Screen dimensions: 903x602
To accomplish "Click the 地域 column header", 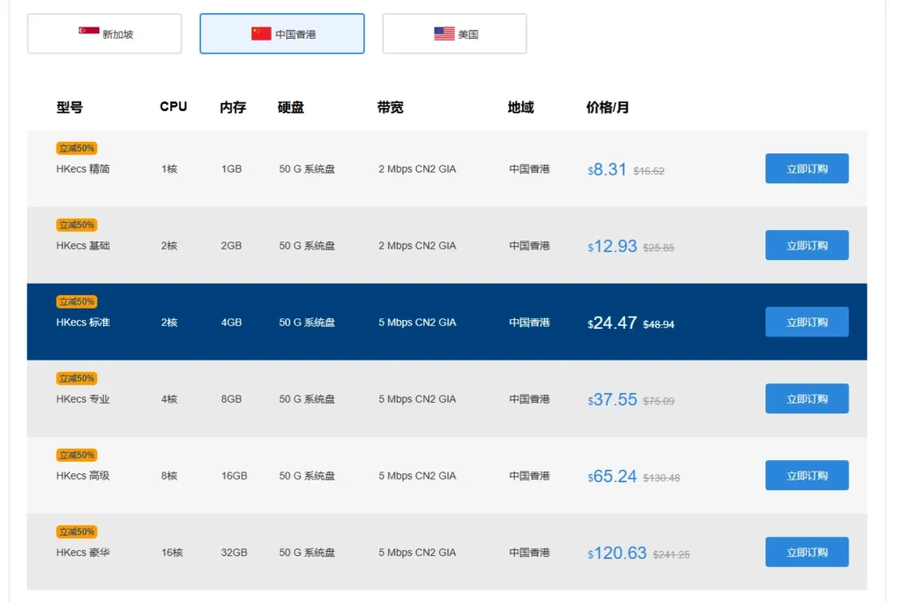I will (x=520, y=107).
